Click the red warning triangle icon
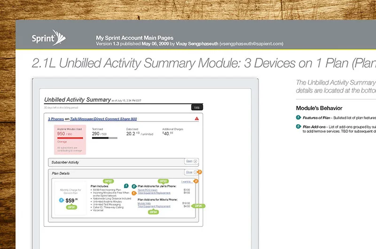 coord(196,118)
